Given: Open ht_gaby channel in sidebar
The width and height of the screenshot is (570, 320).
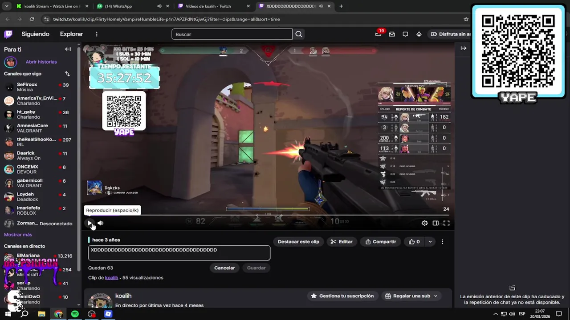Looking at the screenshot, I should click(x=38, y=115).
